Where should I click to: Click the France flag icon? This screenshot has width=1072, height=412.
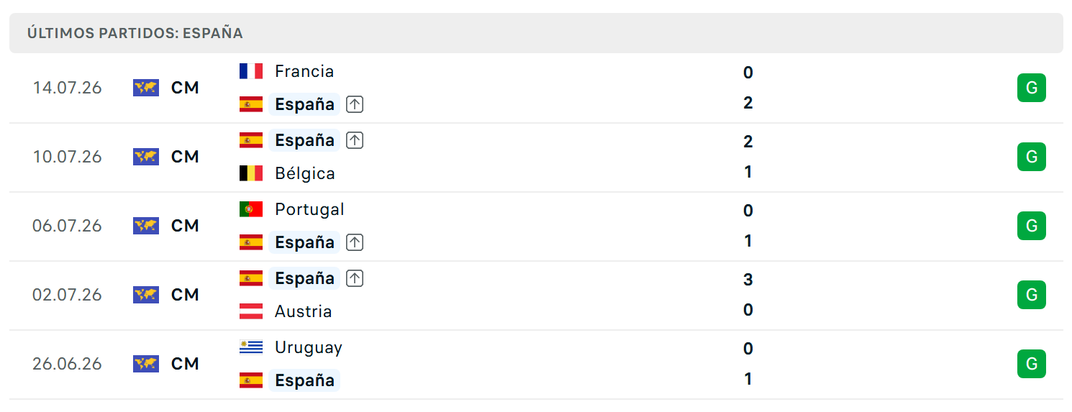coord(251,71)
